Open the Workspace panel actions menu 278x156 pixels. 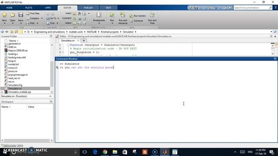[x=51, y=101]
